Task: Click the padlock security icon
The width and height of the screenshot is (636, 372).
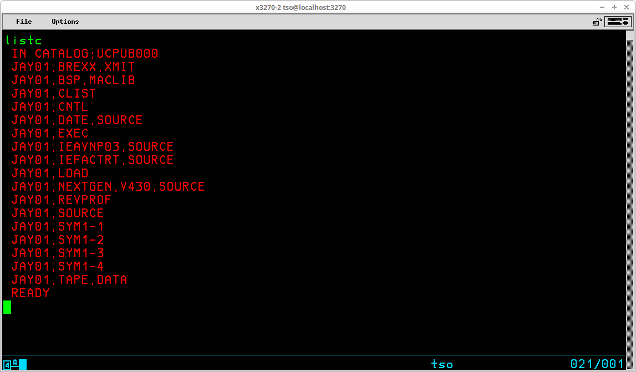Action: tap(597, 22)
